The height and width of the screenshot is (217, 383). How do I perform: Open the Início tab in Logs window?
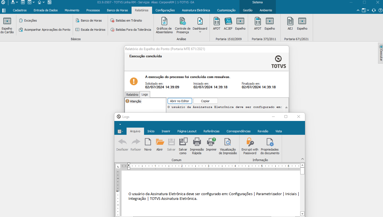tap(151, 131)
